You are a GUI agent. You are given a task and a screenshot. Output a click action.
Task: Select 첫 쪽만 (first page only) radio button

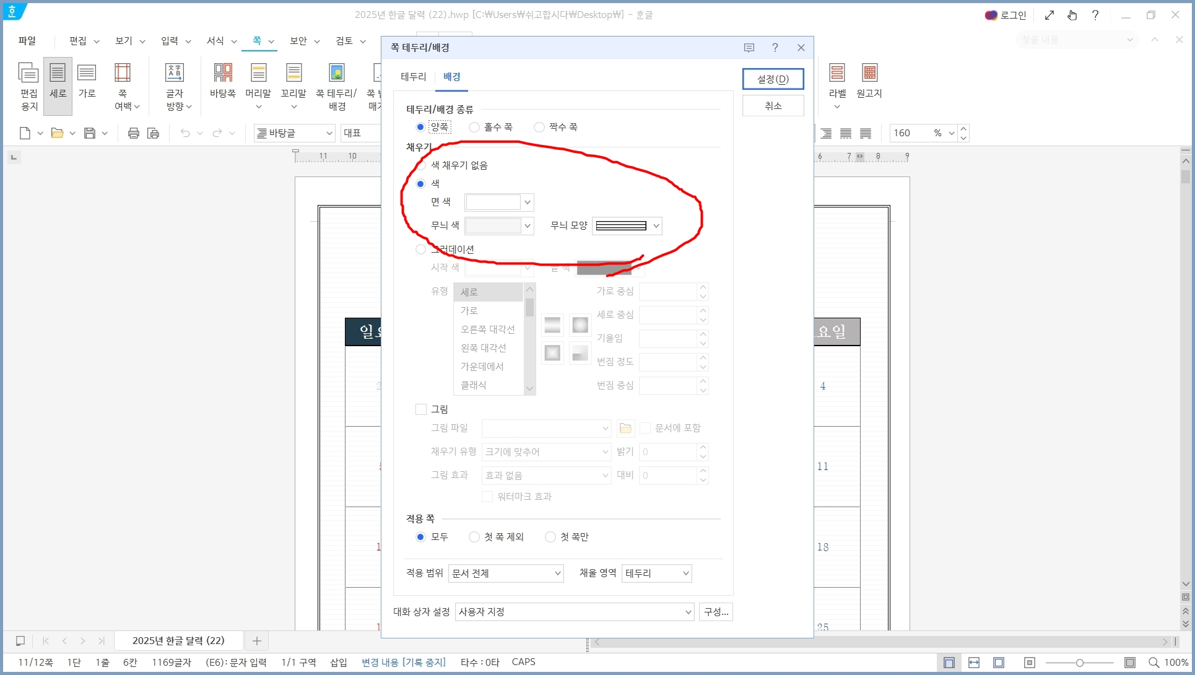tap(550, 537)
